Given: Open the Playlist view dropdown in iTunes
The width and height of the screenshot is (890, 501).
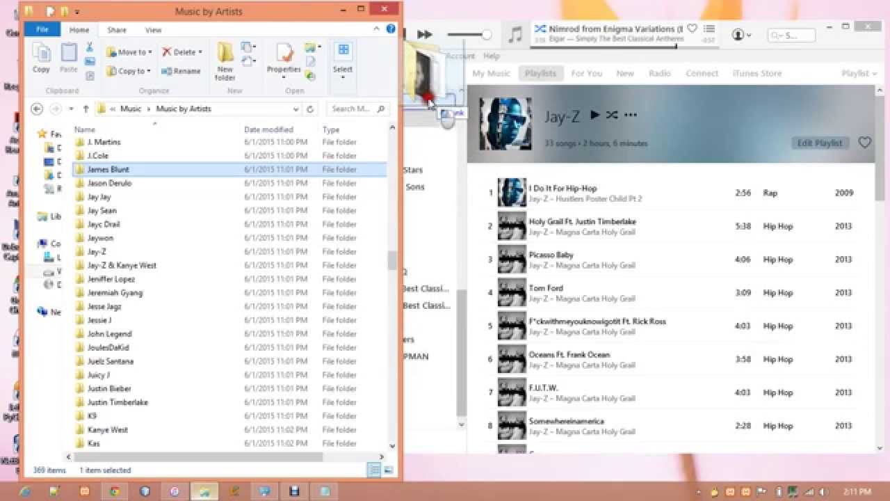Looking at the screenshot, I should point(858,73).
